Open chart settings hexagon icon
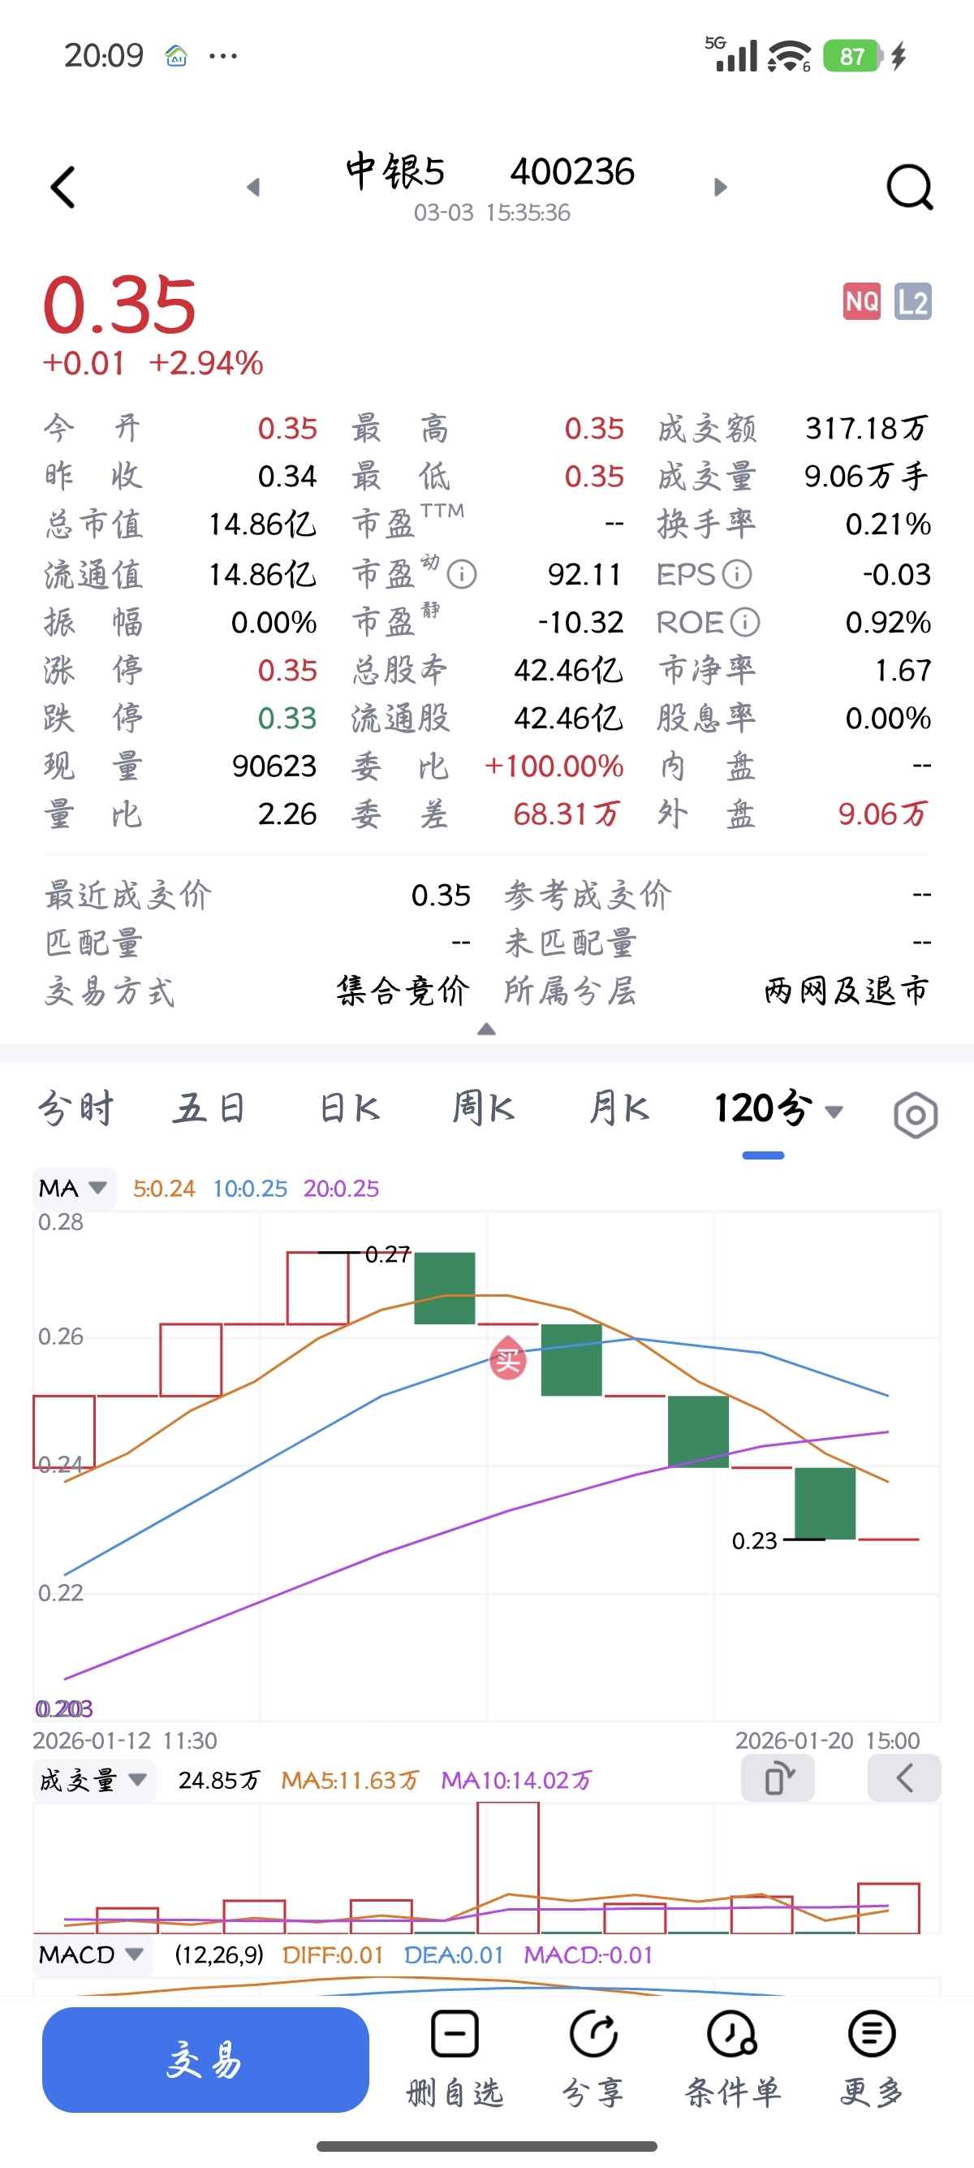The image size is (974, 2168). 915,1115
